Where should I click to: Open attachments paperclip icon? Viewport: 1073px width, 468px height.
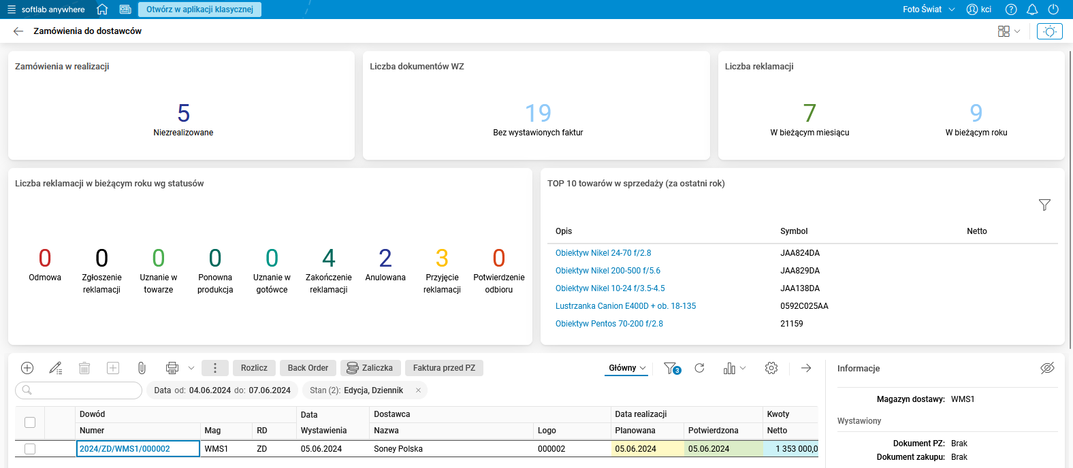142,368
